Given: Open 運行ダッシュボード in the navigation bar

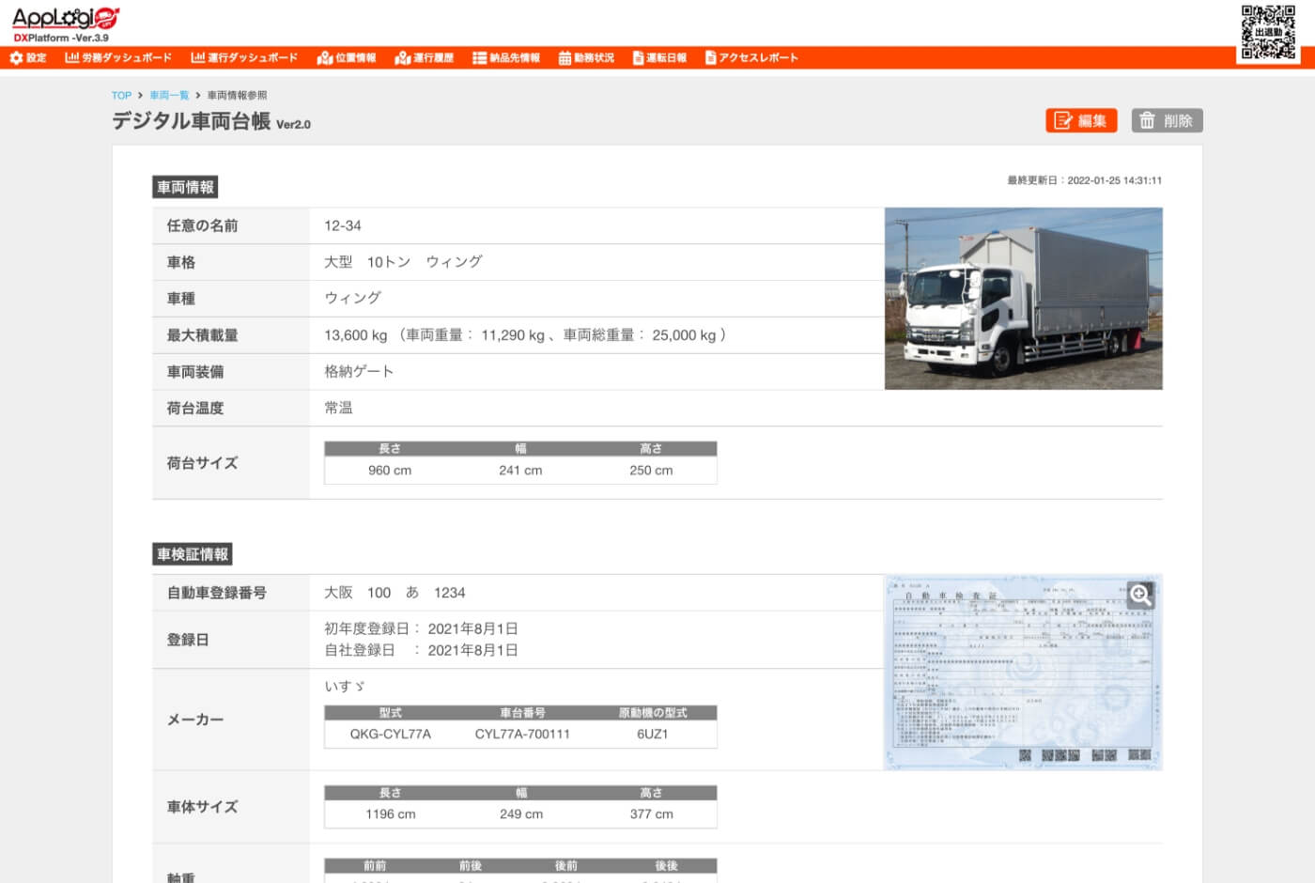Looking at the screenshot, I should (x=244, y=58).
